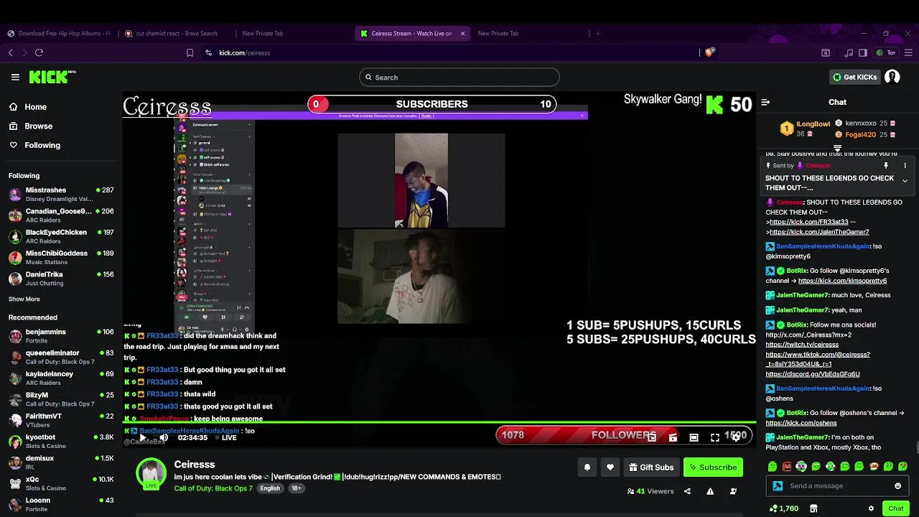The width and height of the screenshot is (919, 517).
Task: Open the Kick shop icon
Action: point(813,508)
